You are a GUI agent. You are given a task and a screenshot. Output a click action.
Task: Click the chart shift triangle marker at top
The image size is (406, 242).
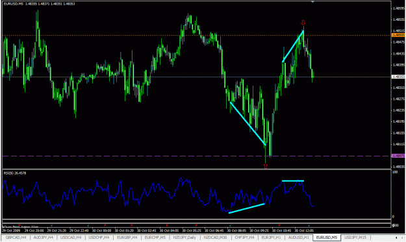pyautogui.click(x=312, y=2)
